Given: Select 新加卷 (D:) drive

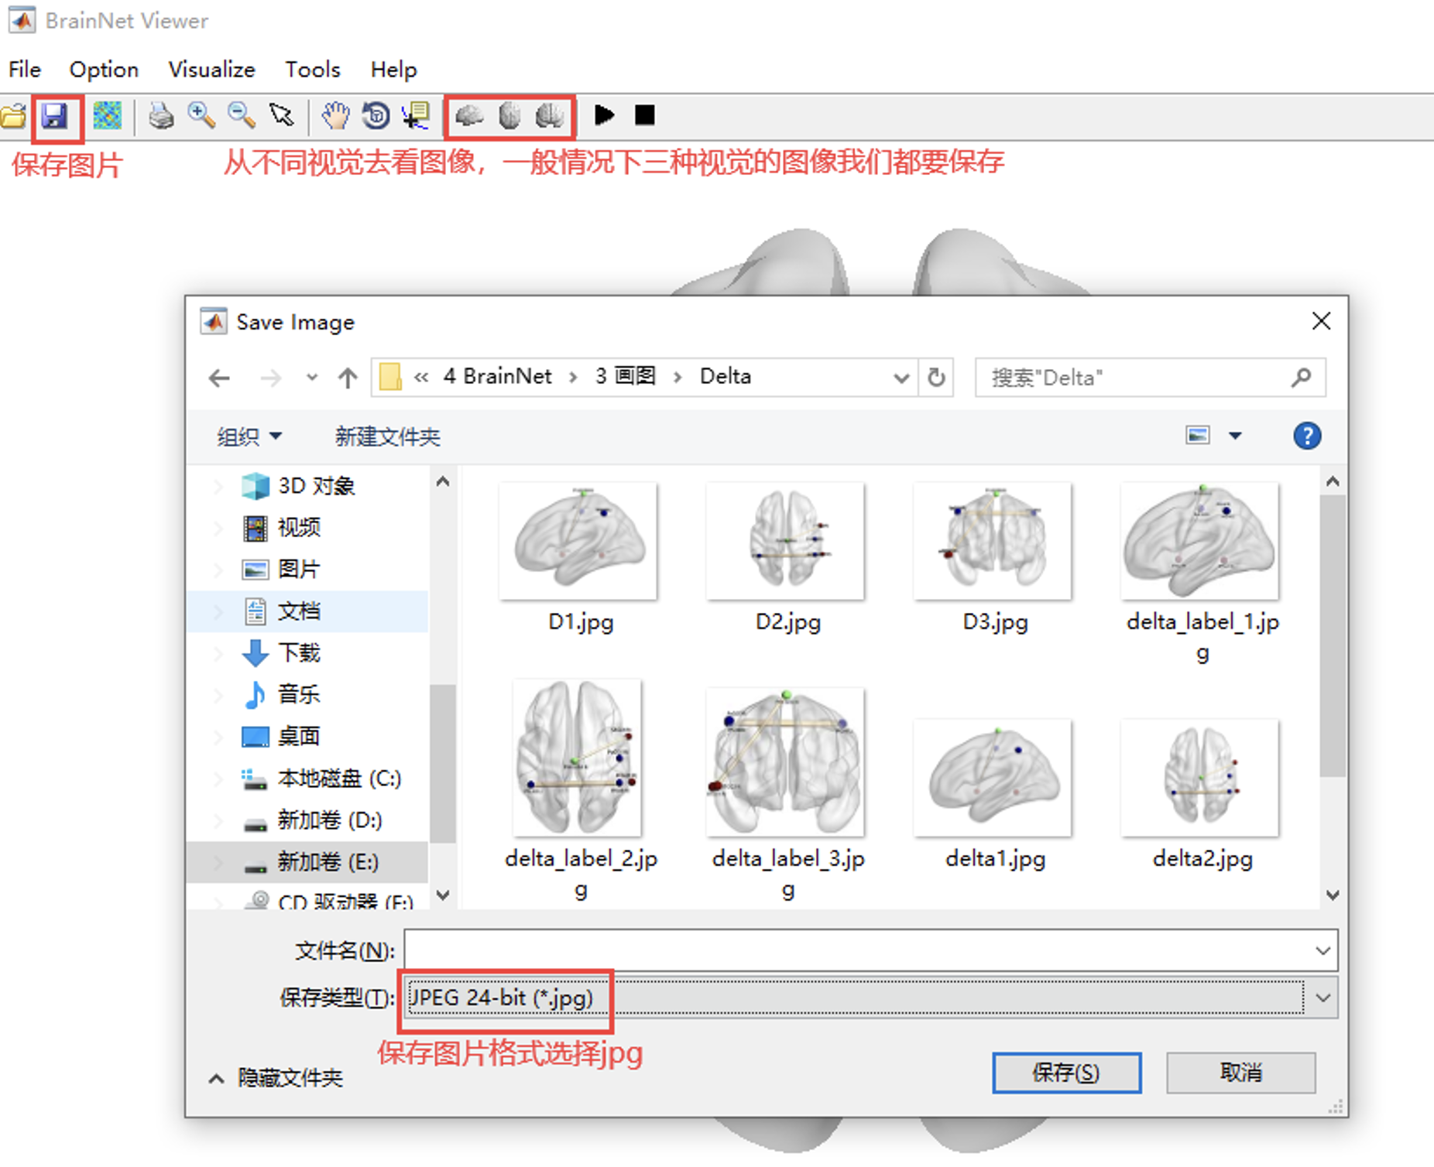Looking at the screenshot, I should (307, 820).
